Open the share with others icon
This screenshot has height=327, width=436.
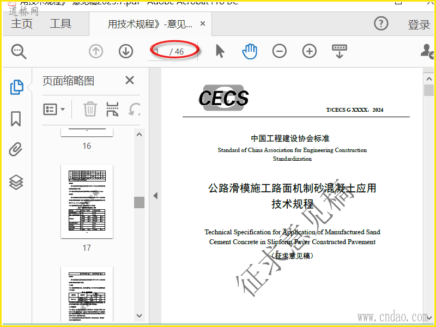click(x=427, y=51)
